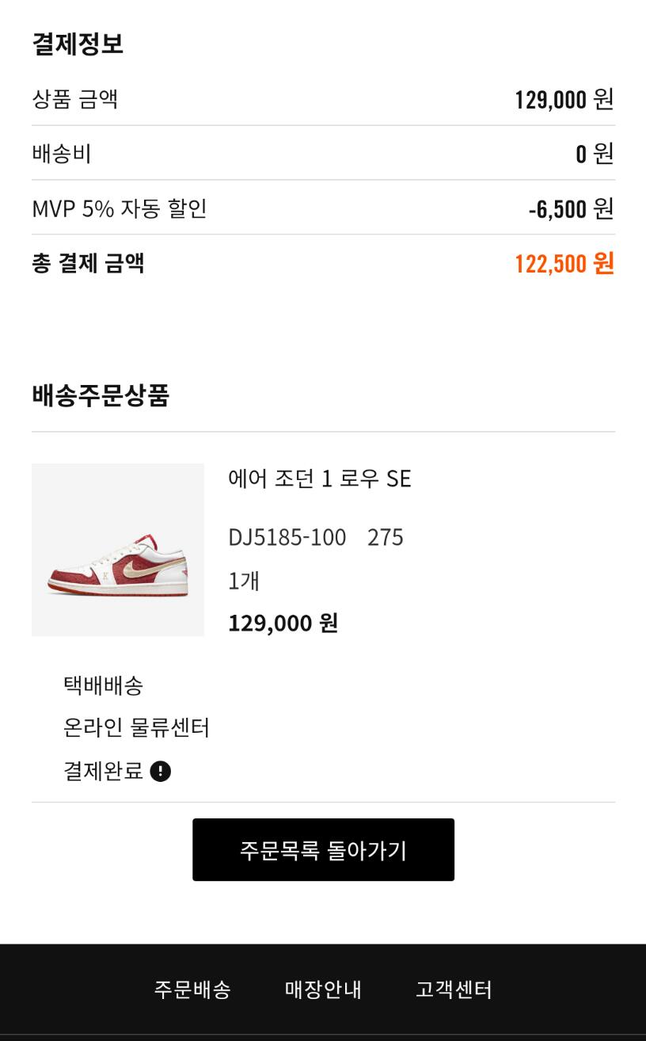Click the 결제정보 section heading
The width and height of the screenshot is (646, 1041).
[78, 44]
